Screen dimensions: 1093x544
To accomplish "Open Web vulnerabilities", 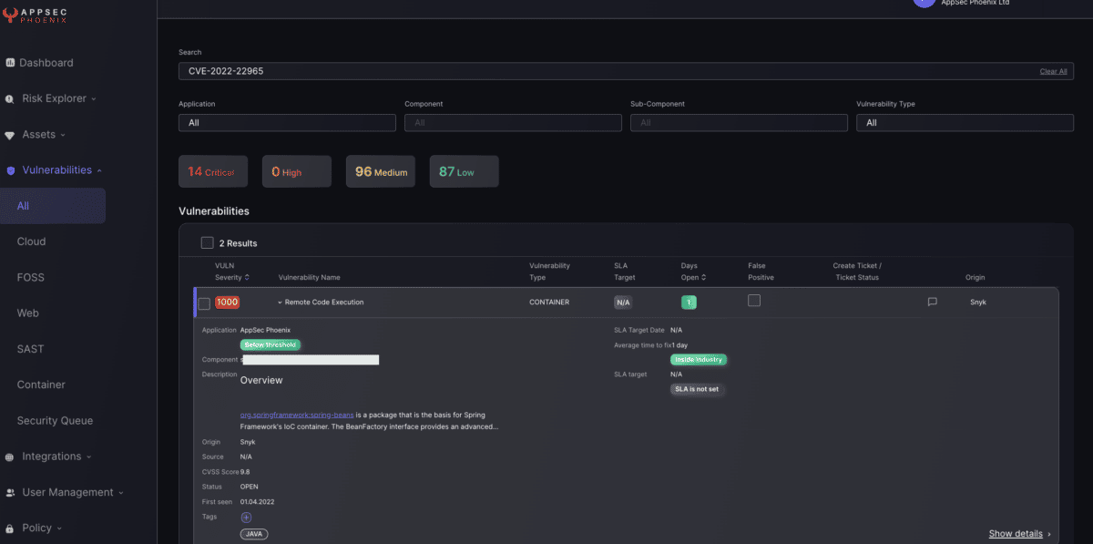I will pyautogui.click(x=27, y=313).
